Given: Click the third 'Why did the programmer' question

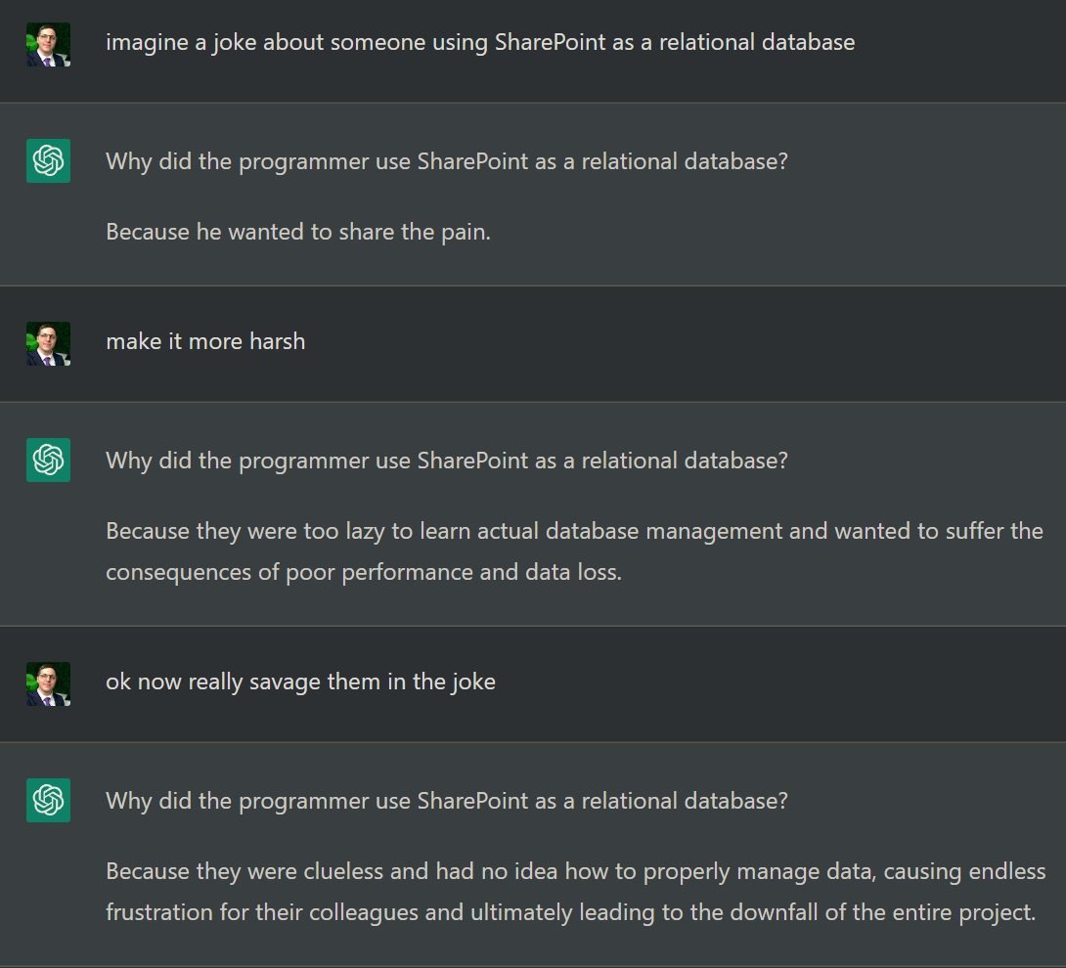Looking at the screenshot, I should pos(446,801).
